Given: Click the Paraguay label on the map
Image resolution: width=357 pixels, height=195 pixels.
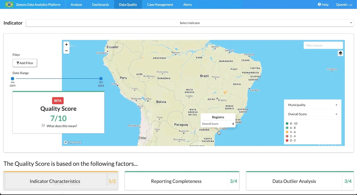Looking at the screenshot, I should [181, 125].
